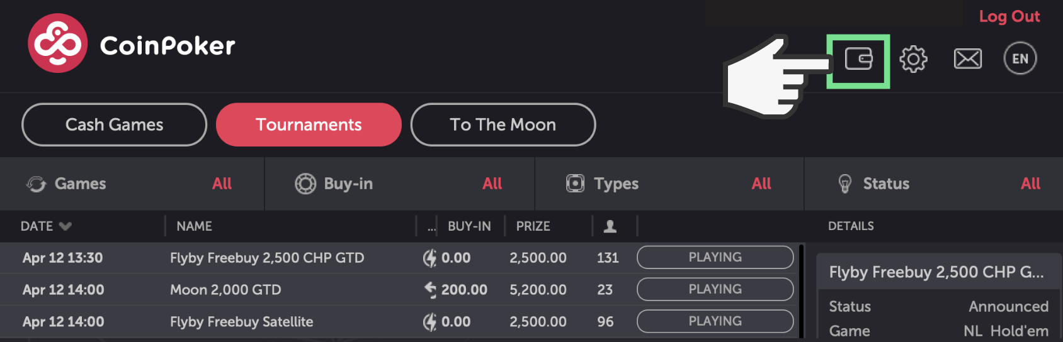Sort tournaments by DATE arrow
Screen dimensions: 1063x342
(65, 226)
